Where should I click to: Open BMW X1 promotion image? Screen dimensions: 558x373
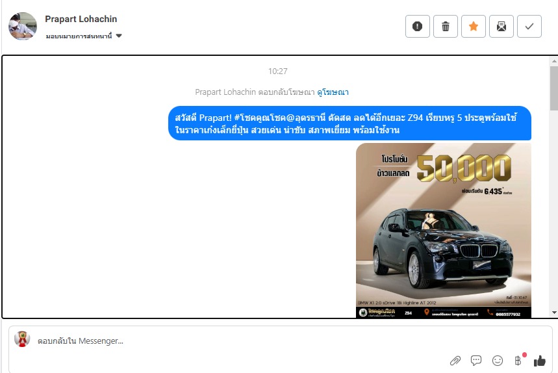pyautogui.click(x=444, y=230)
